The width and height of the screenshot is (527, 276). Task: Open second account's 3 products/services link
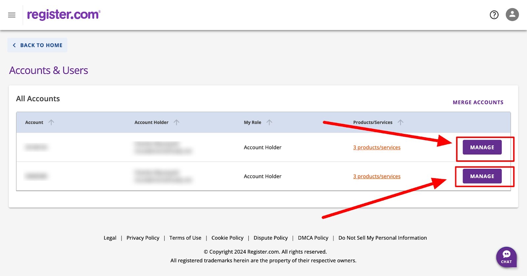pyautogui.click(x=376, y=177)
